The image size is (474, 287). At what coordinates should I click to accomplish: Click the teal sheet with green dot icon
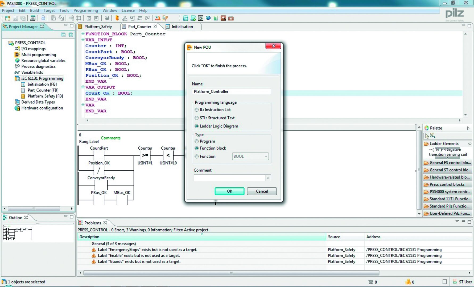pos(193,18)
